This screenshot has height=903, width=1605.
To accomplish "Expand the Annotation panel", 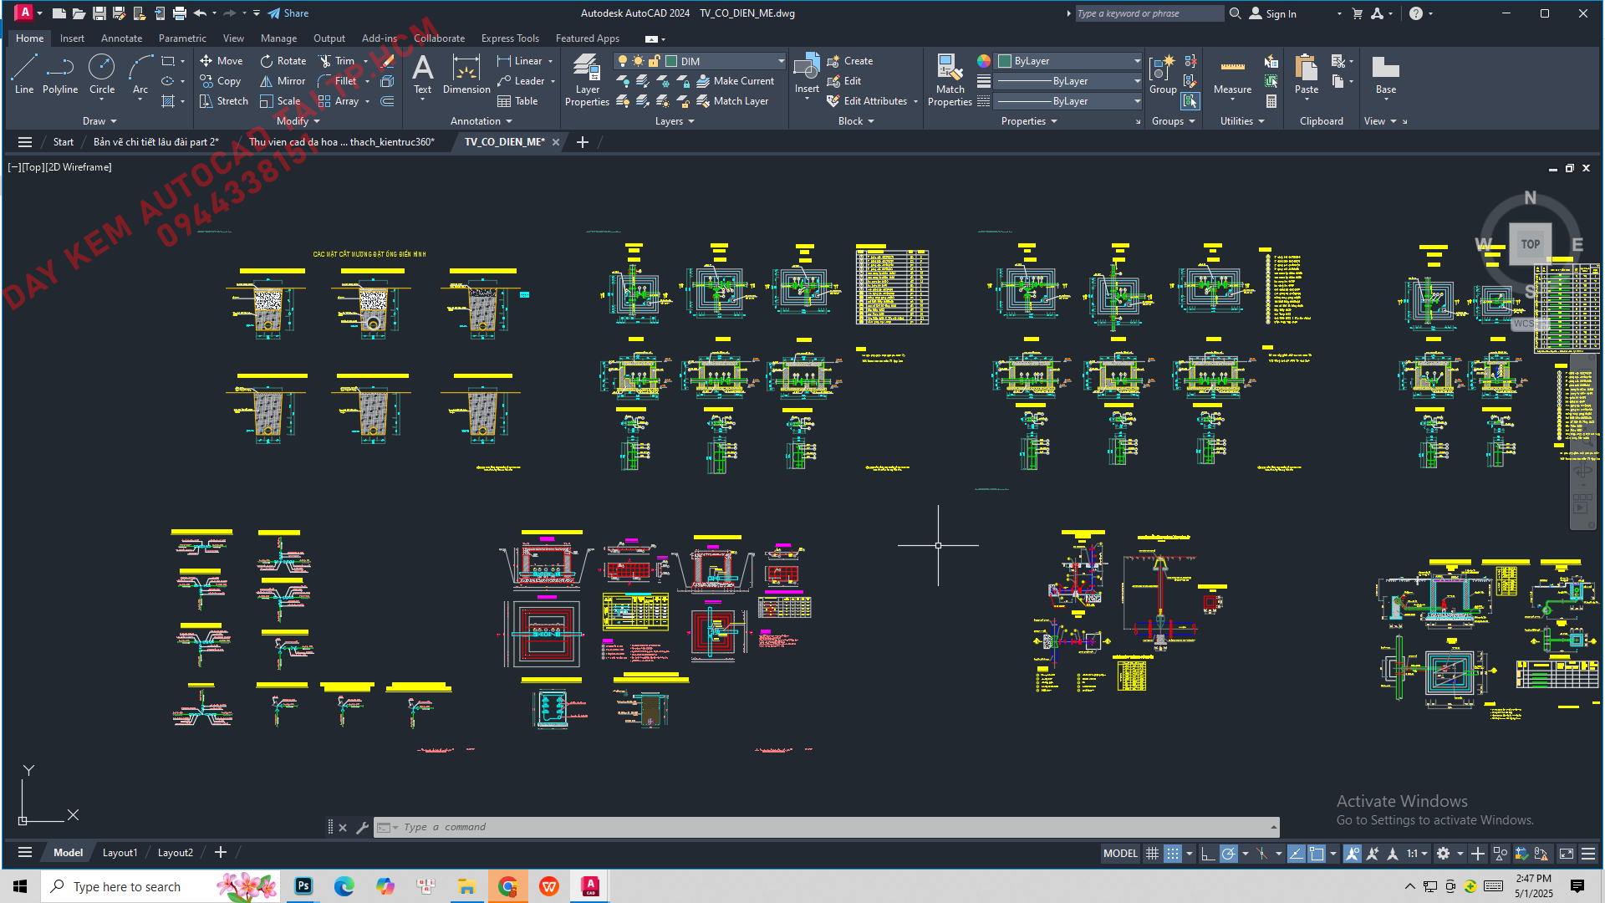I will 481,121.
